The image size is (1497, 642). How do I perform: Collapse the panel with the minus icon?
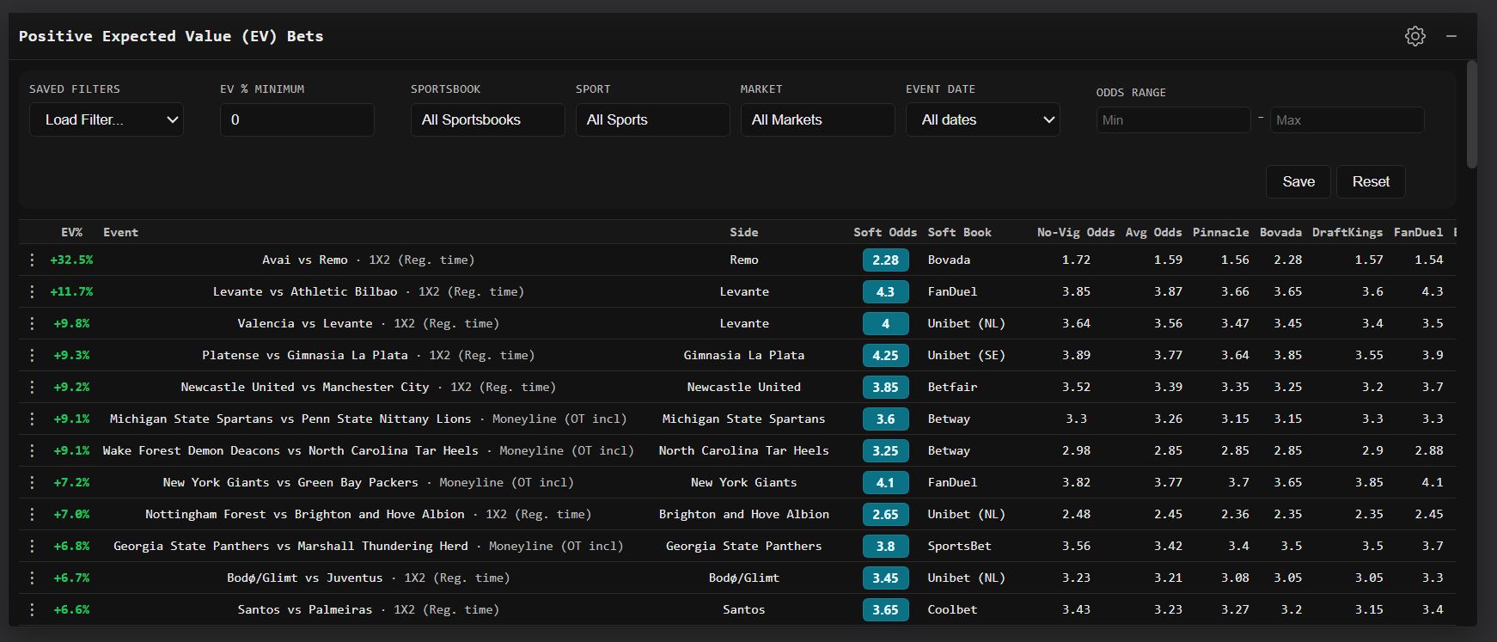(x=1451, y=36)
